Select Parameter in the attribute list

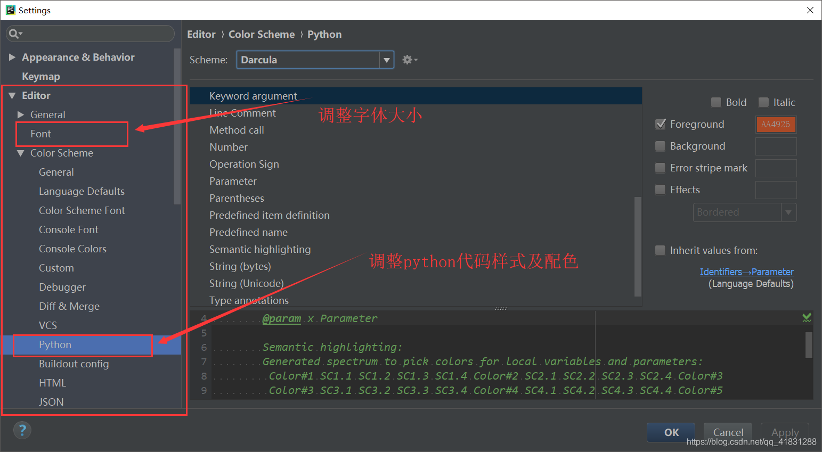416,181
